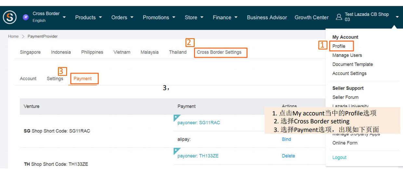
Task: Expand the Finance dropdown menu
Action: pyautogui.click(x=225, y=18)
